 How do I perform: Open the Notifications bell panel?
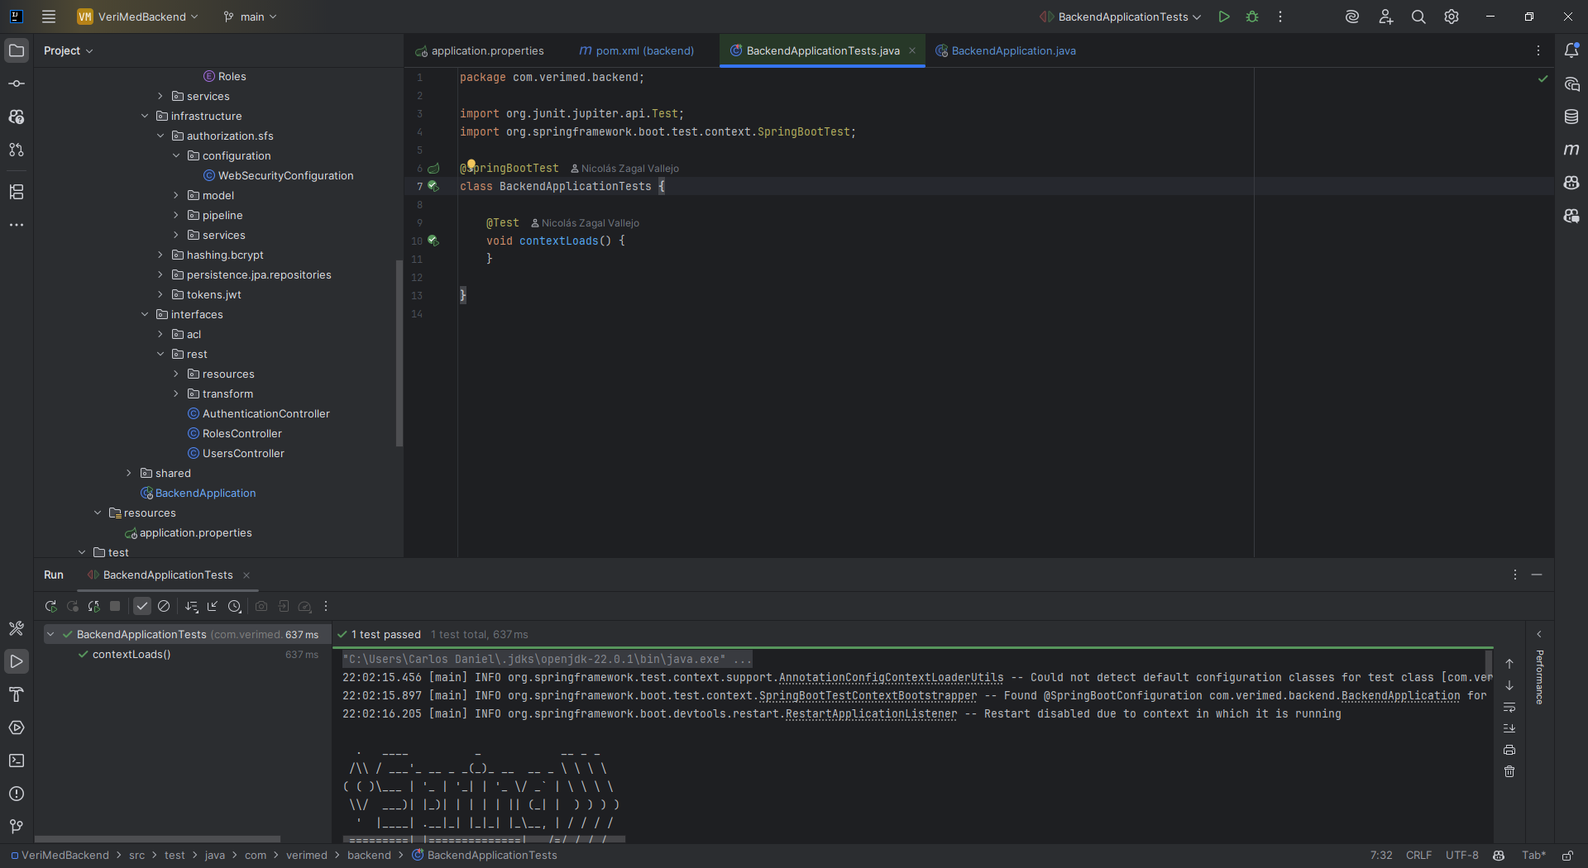[x=1571, y=50]
